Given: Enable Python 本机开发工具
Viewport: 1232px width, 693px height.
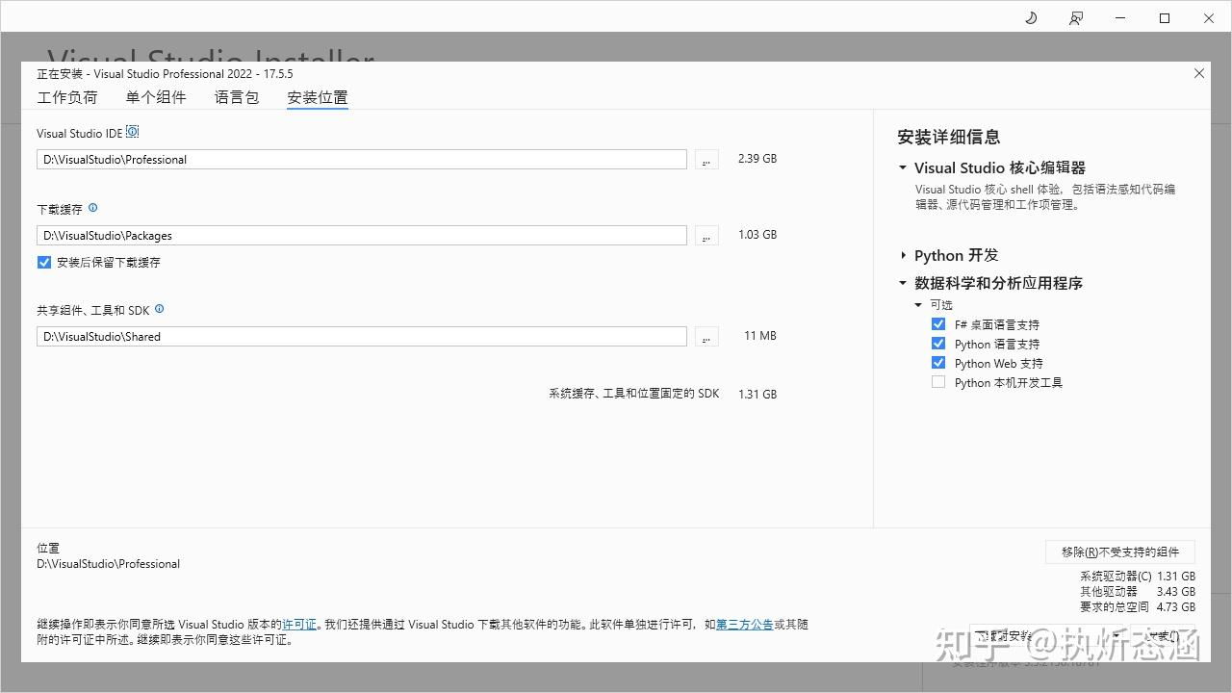Looking at the screenshot, I should point(938,381).
